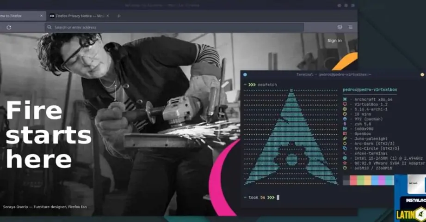Switch to the Firefox Privacy Notice tab
The height and width of the screenshot is (222, 426).
pyautogui.click(x=80, y=16)
